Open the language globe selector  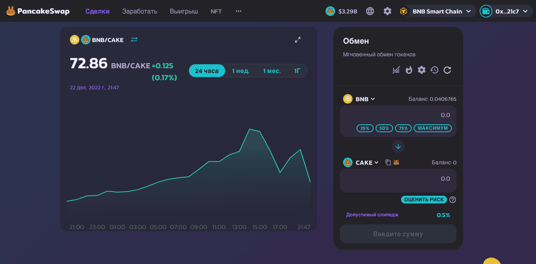click(x=370, y=11)
